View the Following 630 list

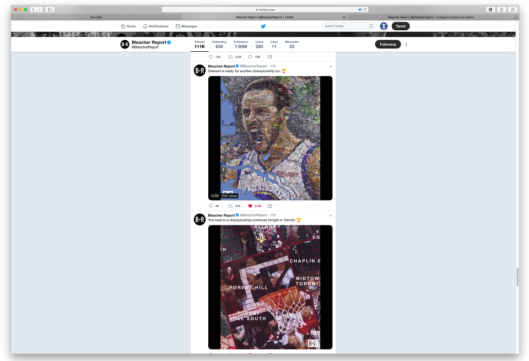click(x=219, y=45)
